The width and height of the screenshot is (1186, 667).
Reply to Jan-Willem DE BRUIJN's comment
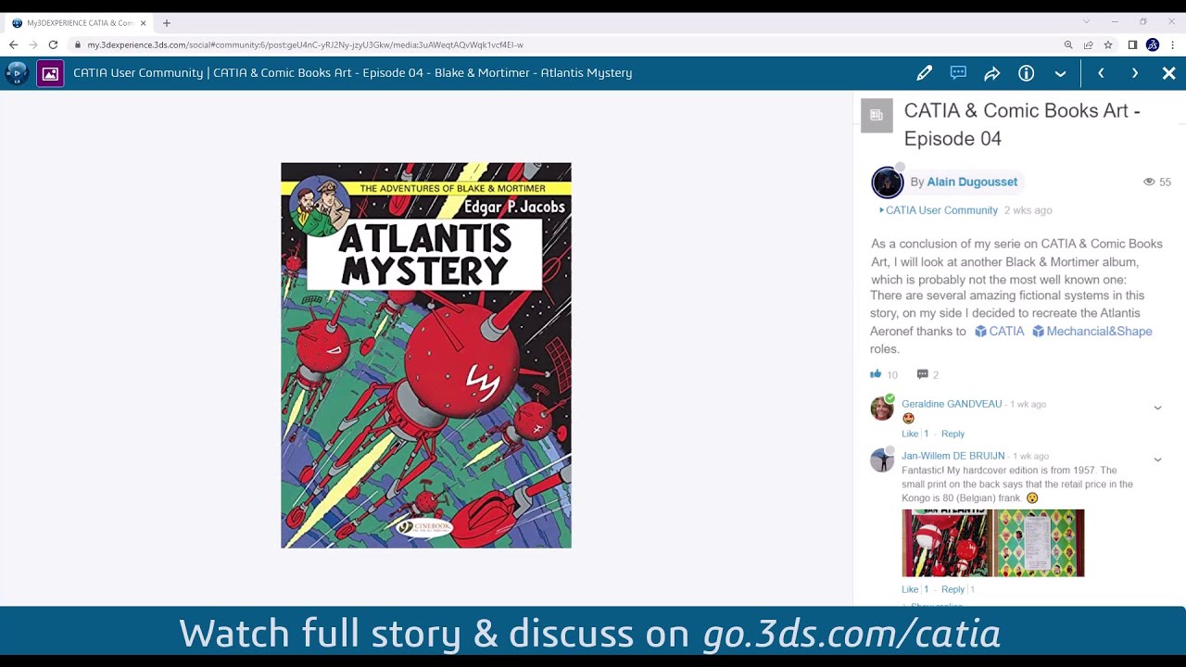[x=953, y=589]
